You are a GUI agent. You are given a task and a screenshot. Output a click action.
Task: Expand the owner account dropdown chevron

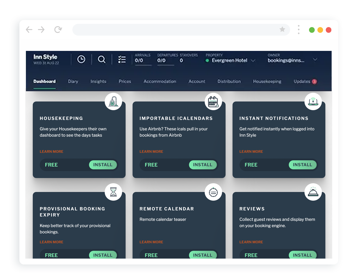click(315, 59)
